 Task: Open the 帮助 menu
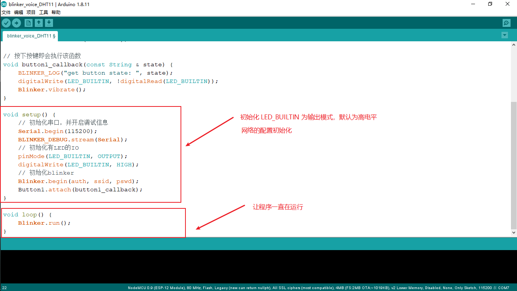(55, 12)
